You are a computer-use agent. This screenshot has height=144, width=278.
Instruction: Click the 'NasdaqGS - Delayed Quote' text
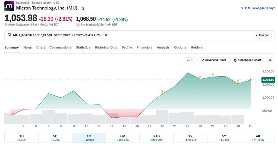pyautogui.click(x=33, y=3)
